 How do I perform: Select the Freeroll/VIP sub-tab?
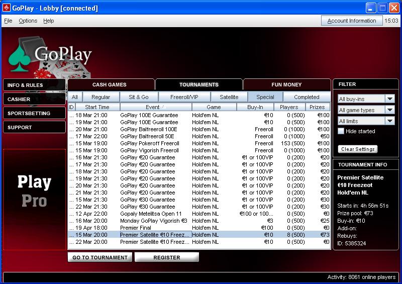184,97
